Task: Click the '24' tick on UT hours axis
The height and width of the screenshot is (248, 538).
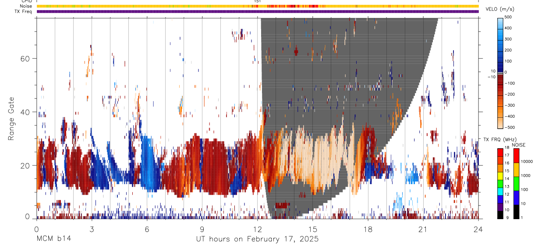Action: coord(478,229)
